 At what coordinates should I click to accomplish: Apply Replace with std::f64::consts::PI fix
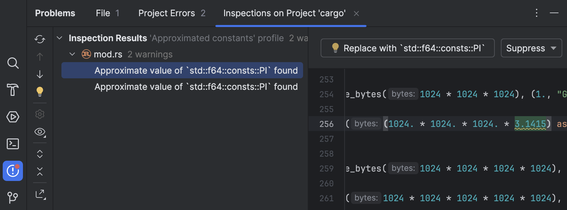pyautogui.click(x=407, y=48)
